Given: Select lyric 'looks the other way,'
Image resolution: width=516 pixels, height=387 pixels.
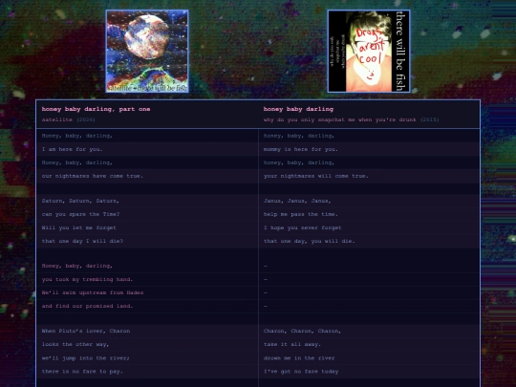Looking at the screenshot, I should tap(75, 345).
